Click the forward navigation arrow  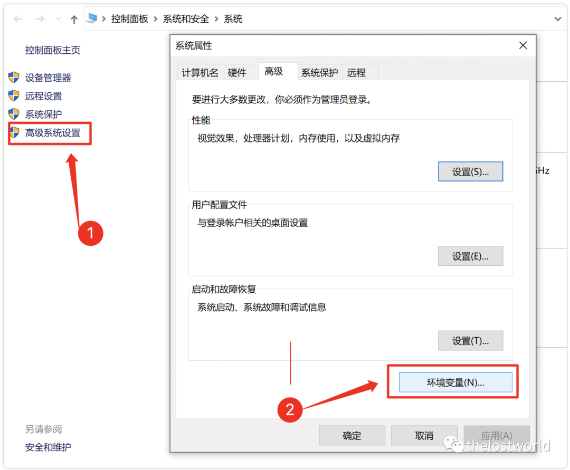(x=40, y=19)
